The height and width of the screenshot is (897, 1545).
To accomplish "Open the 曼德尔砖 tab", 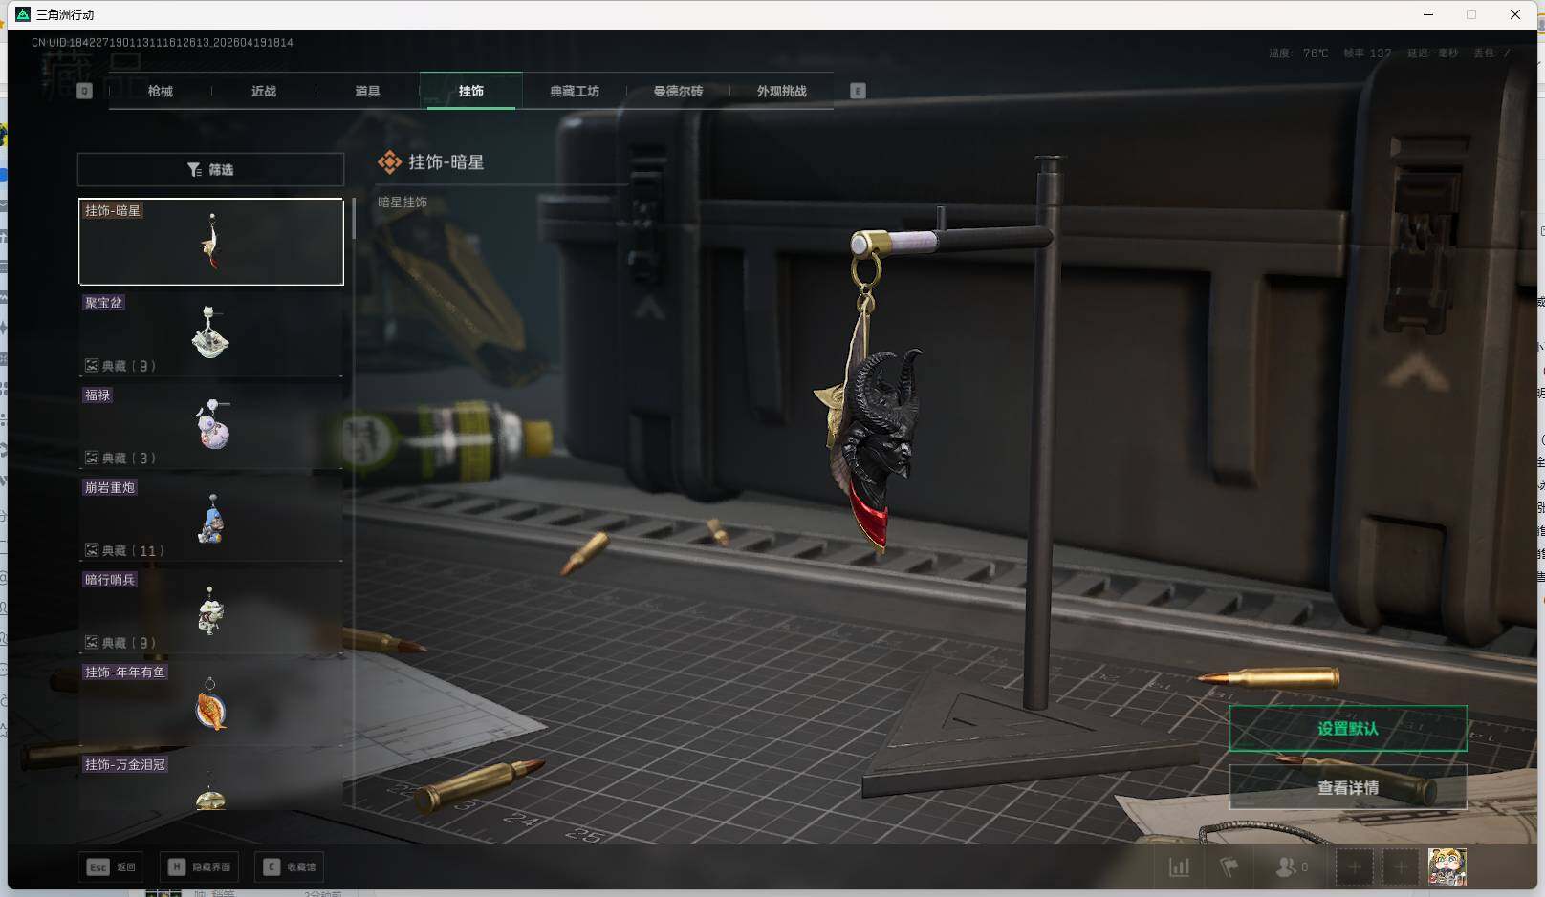I will coord(678,91).
